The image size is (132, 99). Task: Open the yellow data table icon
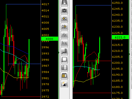[x=64, y=75]
